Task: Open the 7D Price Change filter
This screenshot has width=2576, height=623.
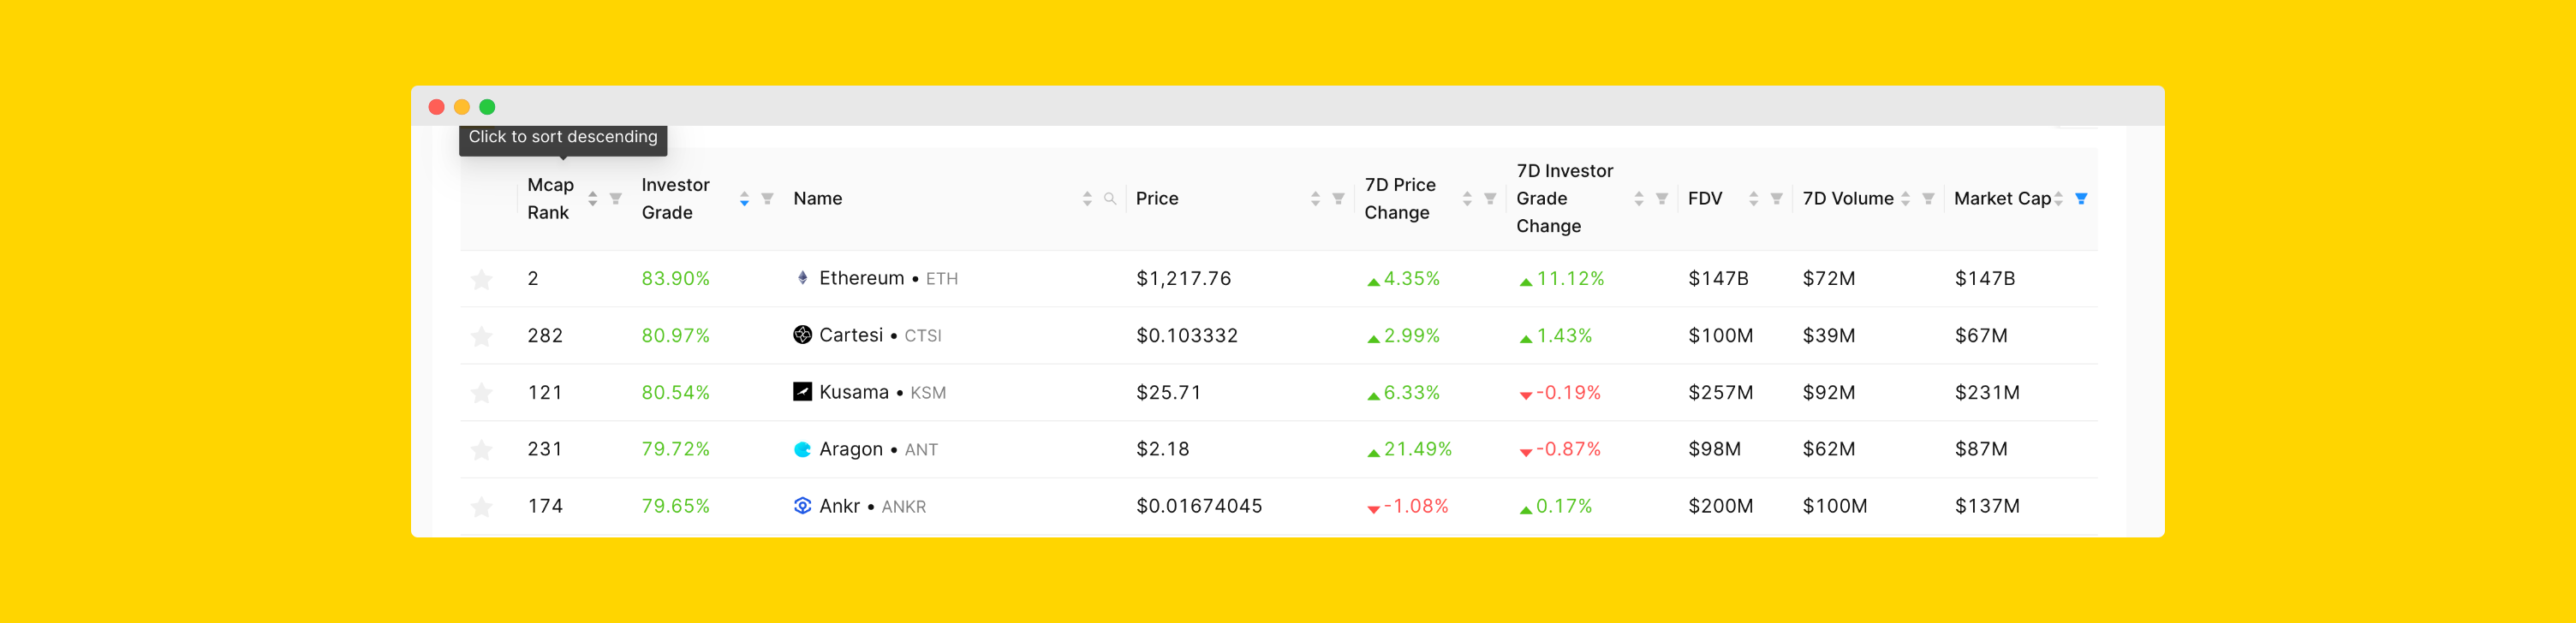Action: [x=1490, y=199]
